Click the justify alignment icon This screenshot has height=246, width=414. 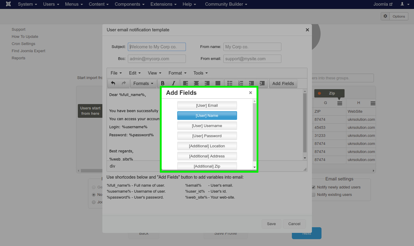pos(218,83)
